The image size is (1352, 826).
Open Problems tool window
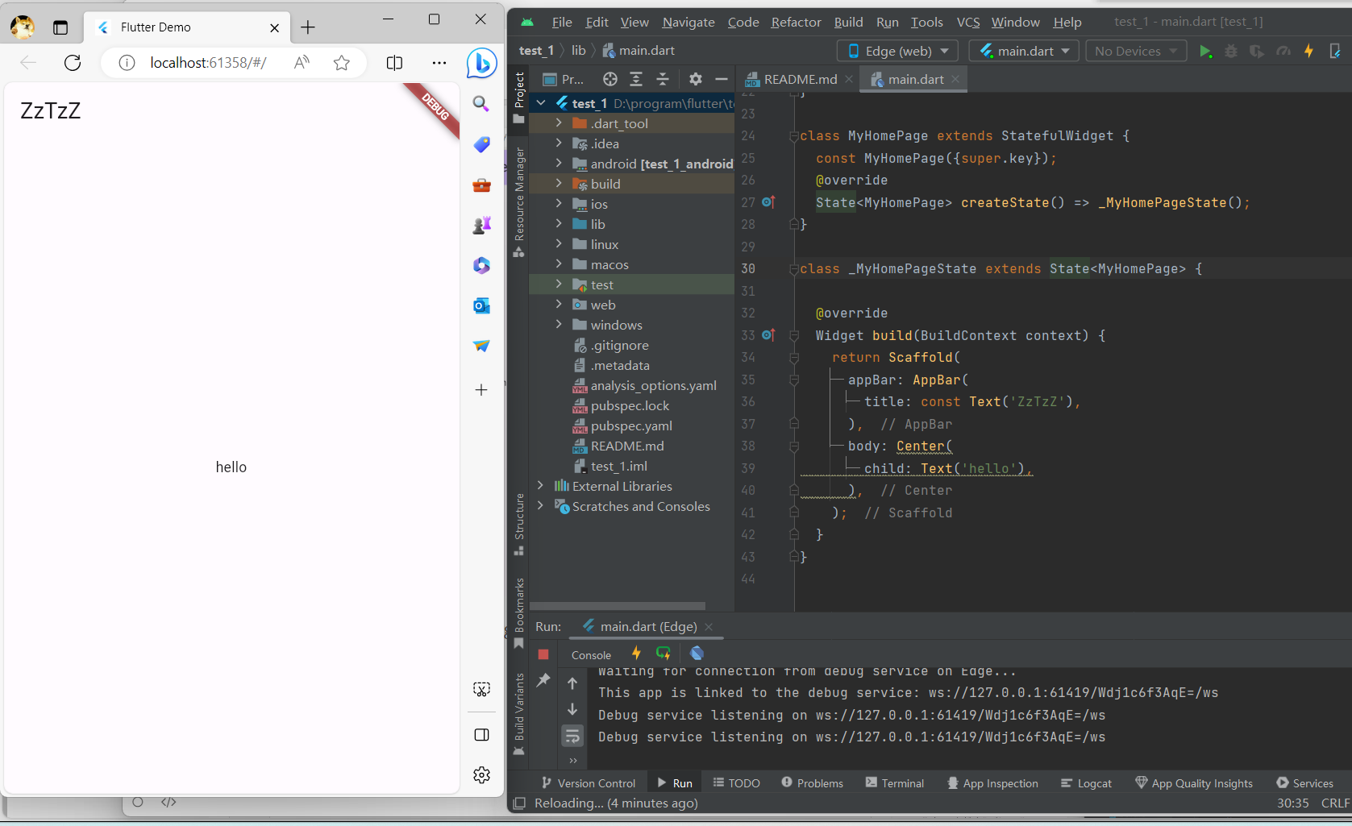pyautogui.click(x=812, y=783)
